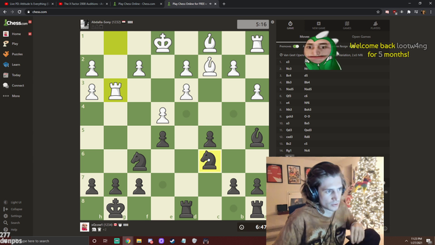Open Settings gear in left sidebar
Image resolution: width=435 pixels, height=245 pixels.
coord(5,216)
